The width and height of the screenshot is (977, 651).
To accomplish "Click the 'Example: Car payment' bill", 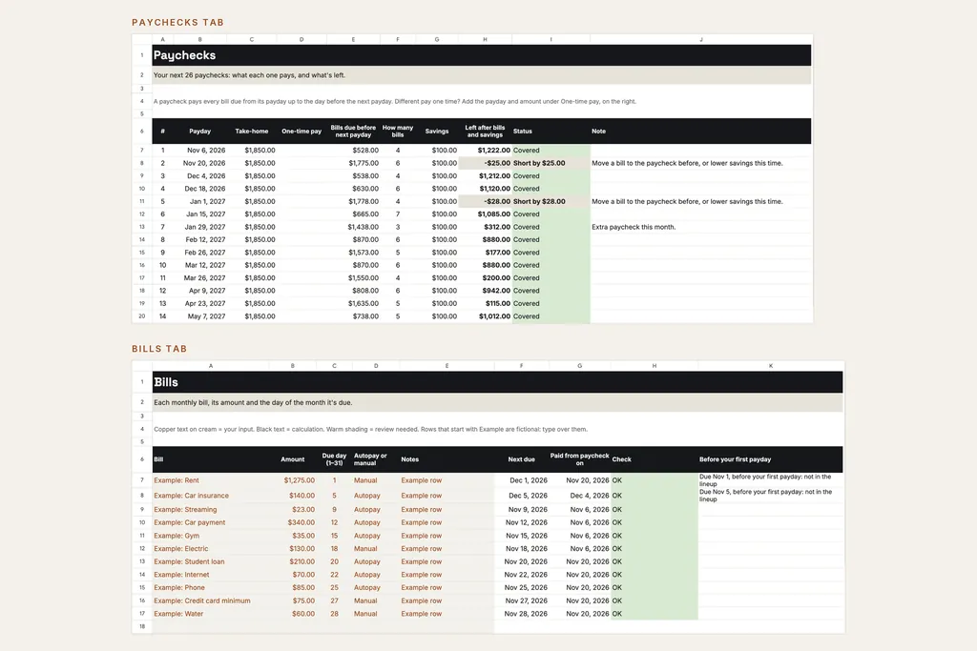I will pyautogui.click(x=211, y=522).
